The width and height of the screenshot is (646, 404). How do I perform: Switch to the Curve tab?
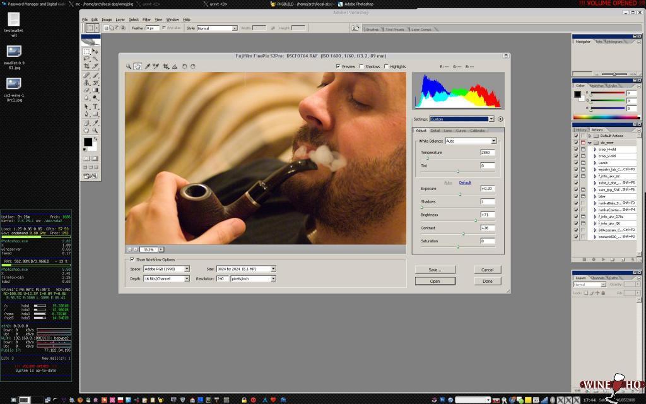pyautogui.click(x=461, y=131)
